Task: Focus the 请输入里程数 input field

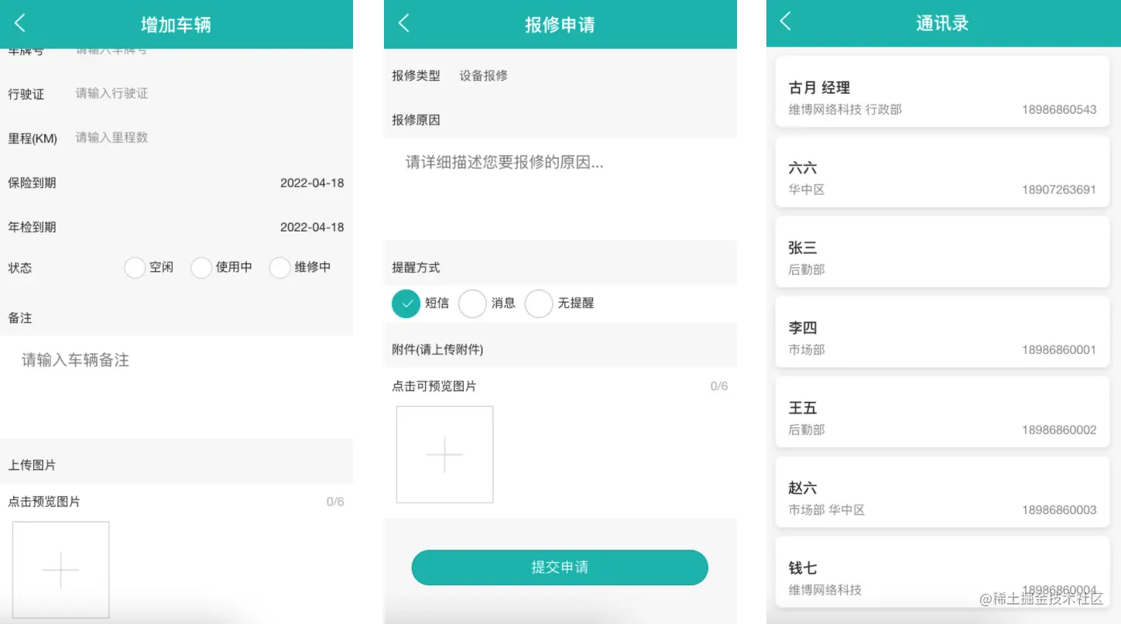Action: (209, 138)
